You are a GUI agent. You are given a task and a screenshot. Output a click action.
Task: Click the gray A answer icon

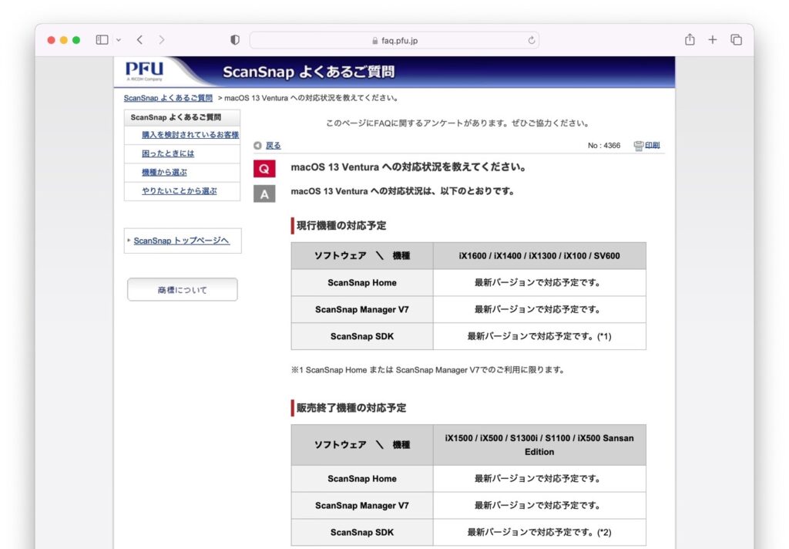[264, 193]
